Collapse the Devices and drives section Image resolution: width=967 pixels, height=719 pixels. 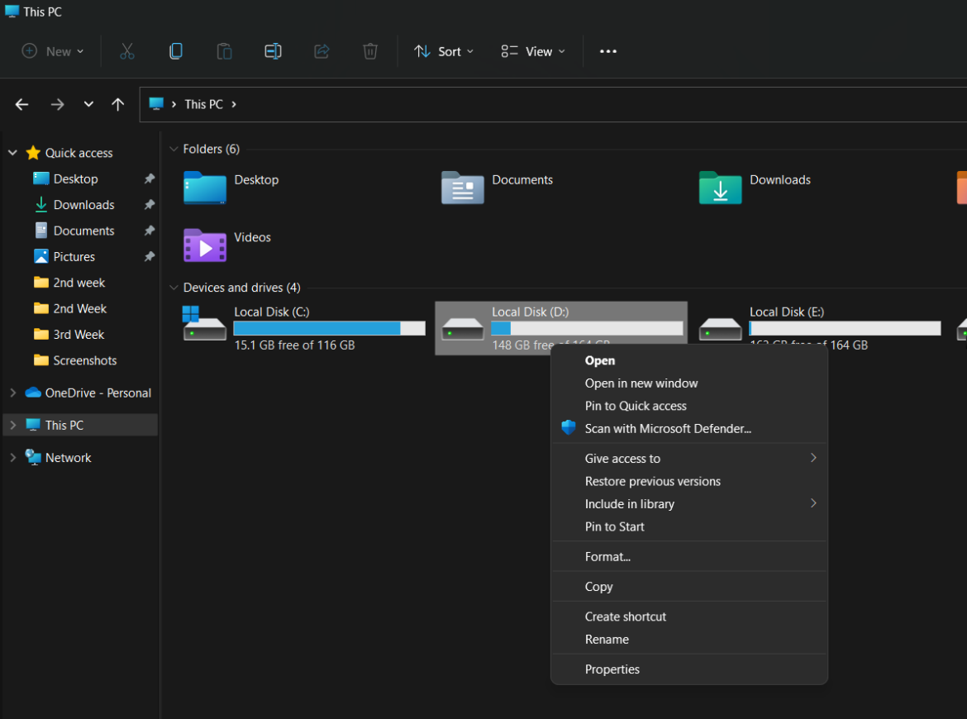(x=174, y=288)
